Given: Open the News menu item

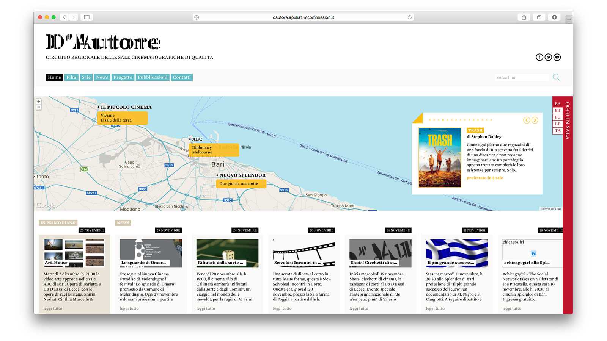Looking at the screenshot, I should pyautogui.click(x=102, y=77).
